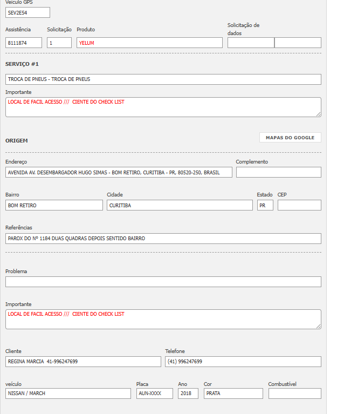Select the Assistência field with 8111874
337x414 pixels.
[24, 43]
